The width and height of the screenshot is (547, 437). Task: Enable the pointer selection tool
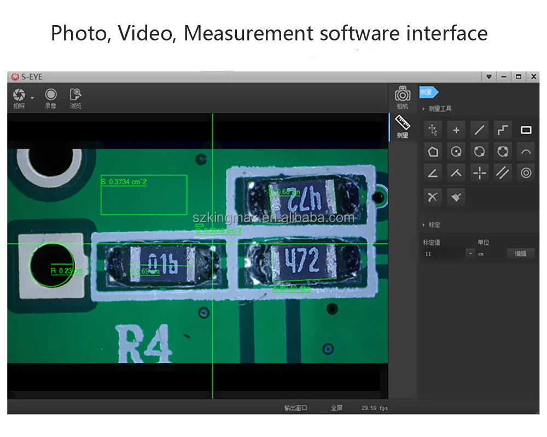coord(433,130)
